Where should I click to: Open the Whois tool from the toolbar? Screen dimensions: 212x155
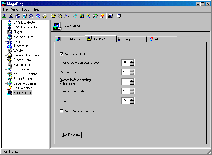click(x=45, y=16)
